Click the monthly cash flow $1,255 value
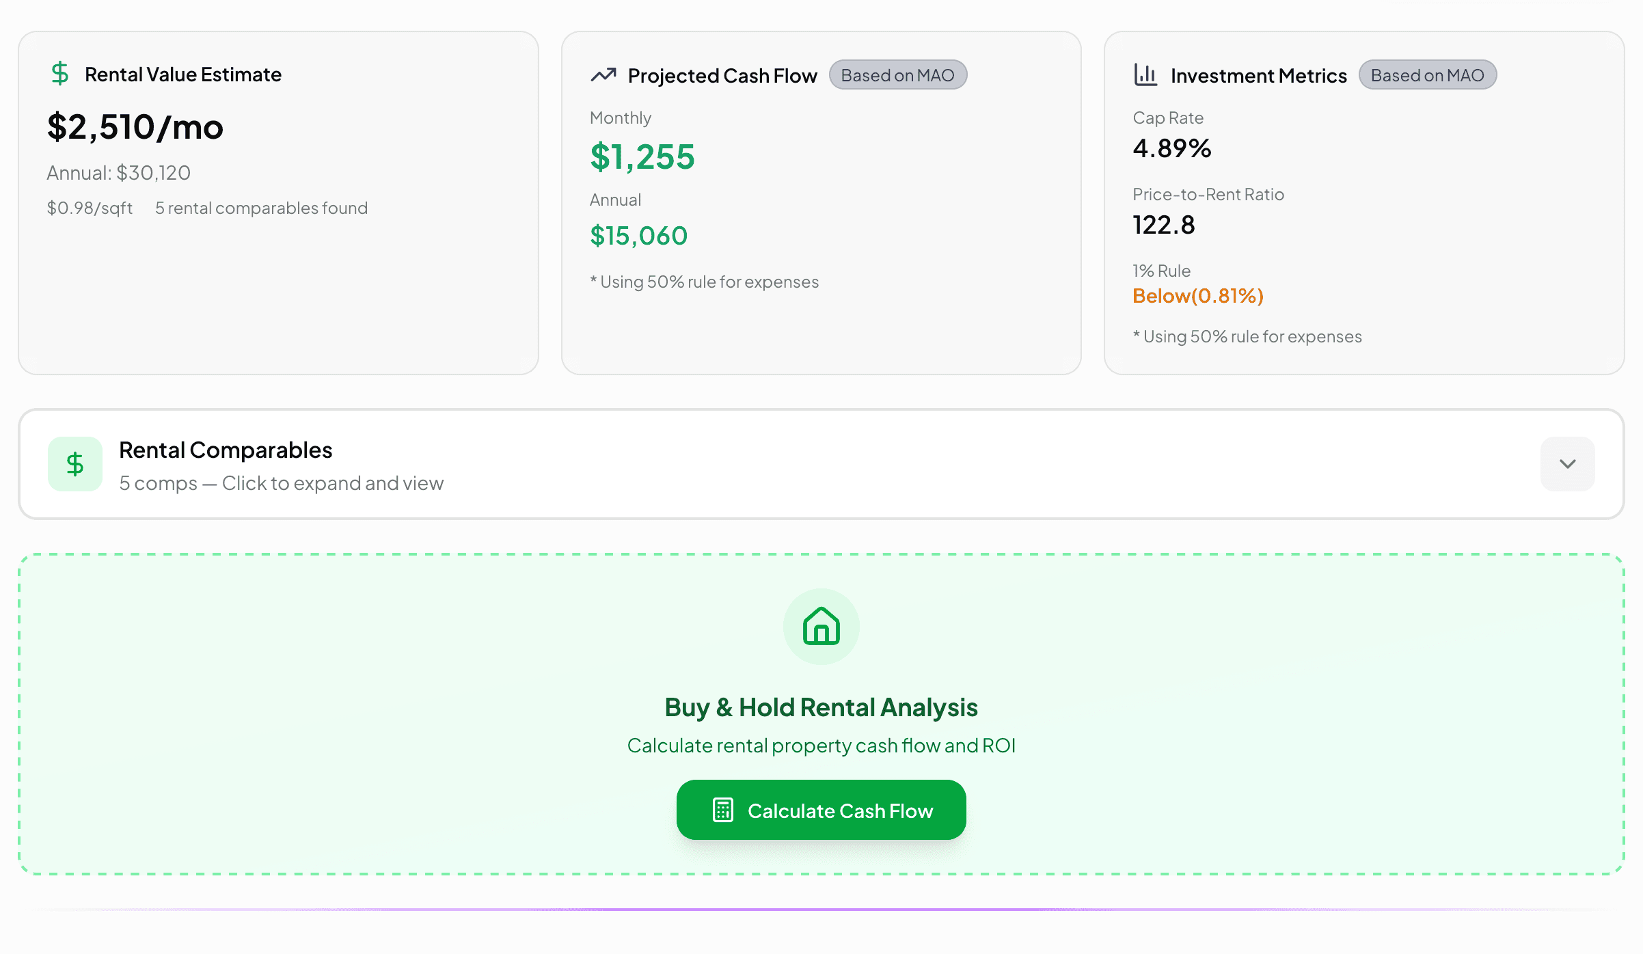The width and height of the screenshot is (1643, 954). pyautogui.click(x=642, y=157)
